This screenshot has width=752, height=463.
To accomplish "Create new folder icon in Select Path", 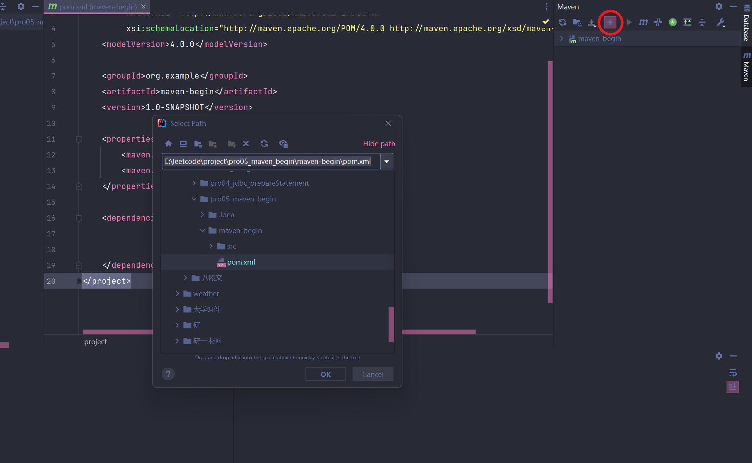I will (x=231, y=144).
